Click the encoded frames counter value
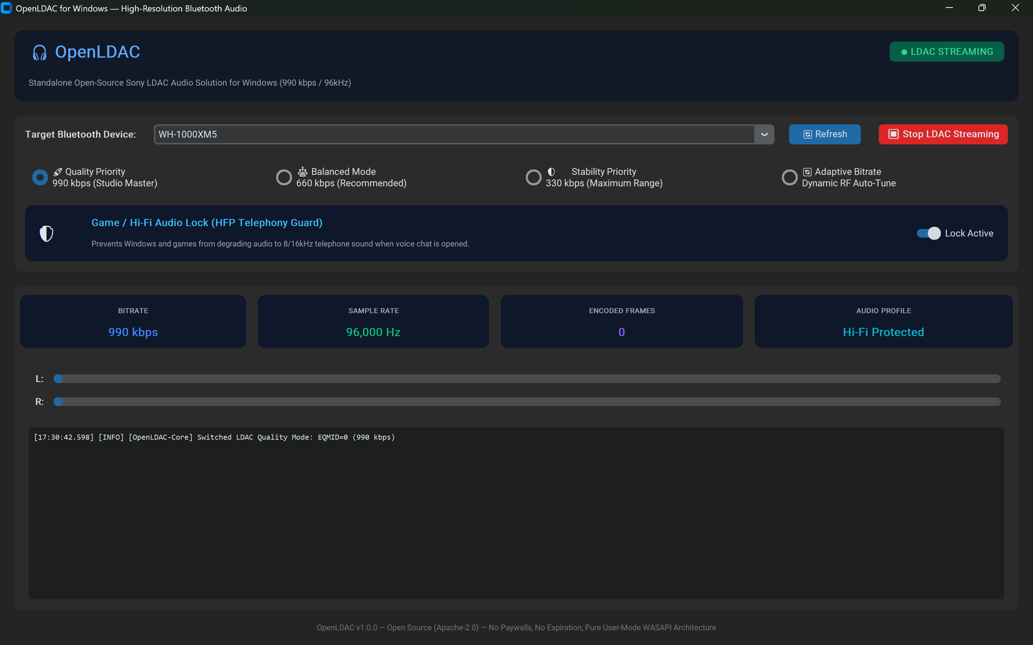The height and width of the screenshot is (645, 1033). (x=622, y=332)
